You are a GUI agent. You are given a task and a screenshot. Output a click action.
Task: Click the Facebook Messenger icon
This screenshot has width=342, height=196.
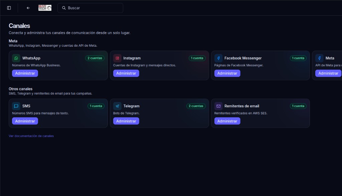click(x=218, y=58)
